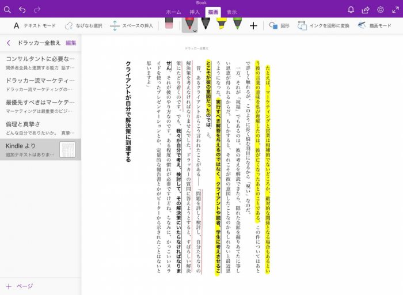Screen dimensions: 403x295
Task: Tap the 編集 edit link
Action: (71, 43)
